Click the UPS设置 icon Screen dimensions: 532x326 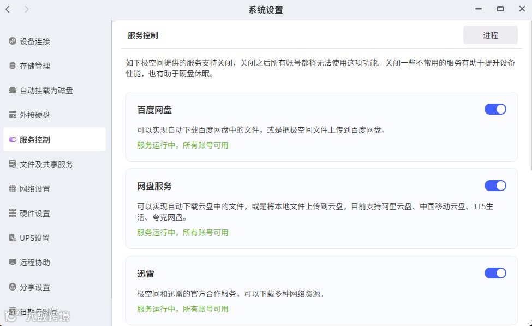(x=13, y=238)
